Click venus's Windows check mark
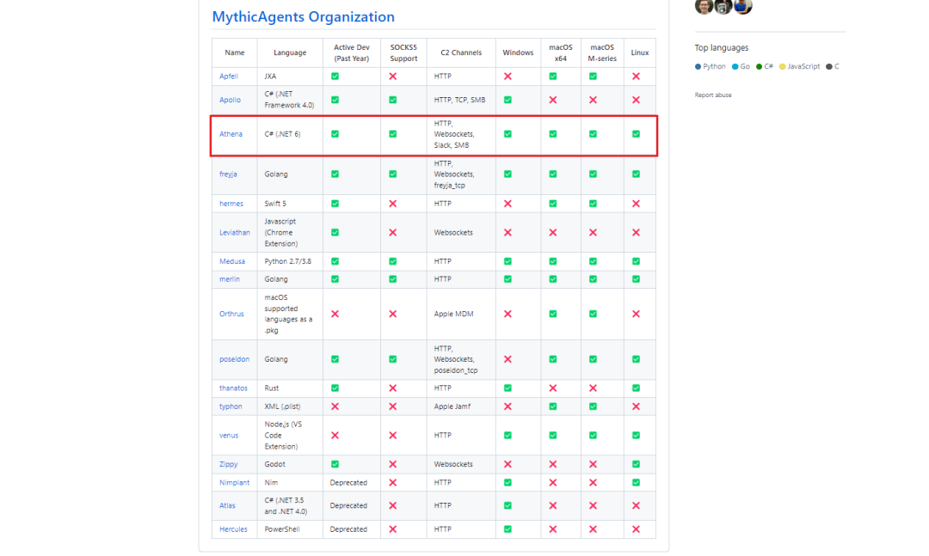The image size is (929, 556). [x=508, y=435]
